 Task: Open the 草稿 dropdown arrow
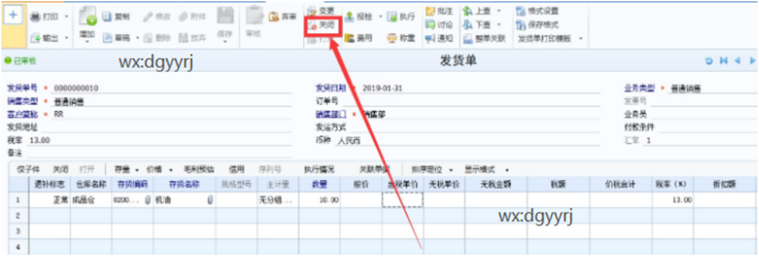[x=137, y=37]
